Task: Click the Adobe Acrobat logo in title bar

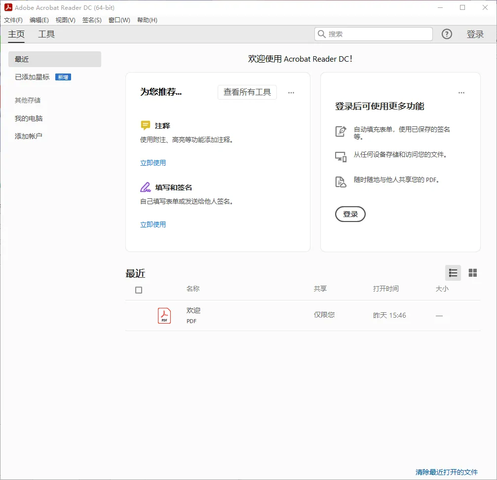Action: click(x=8, y=7)
